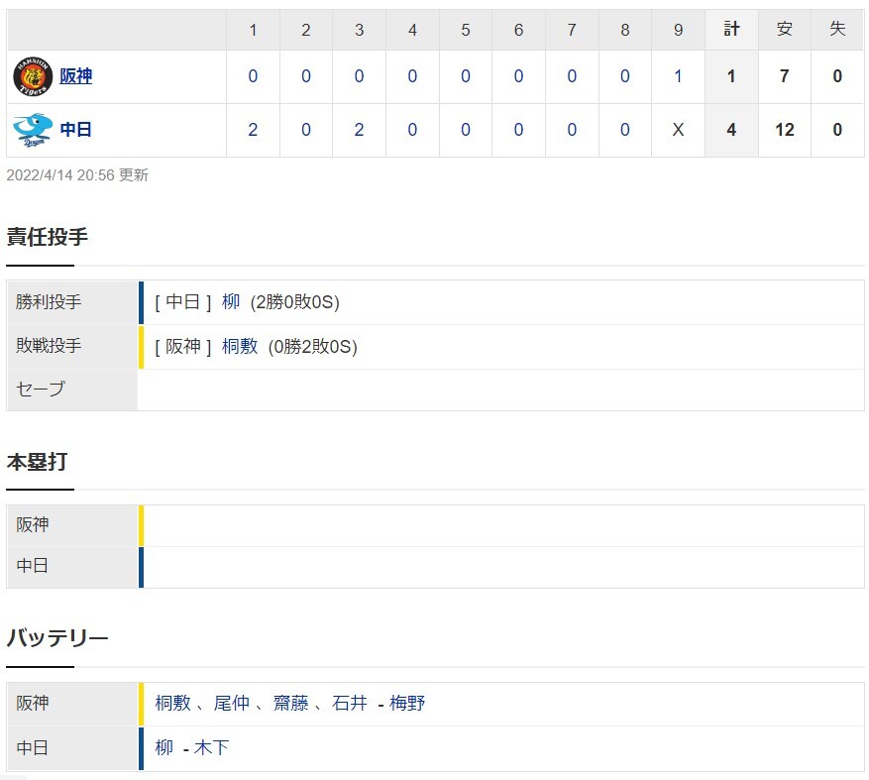Image resolution: width=869 pixels, height=780 pixels.
Task: Click 桐敷 in the Hanshin battery row
Action: [172, 703]
